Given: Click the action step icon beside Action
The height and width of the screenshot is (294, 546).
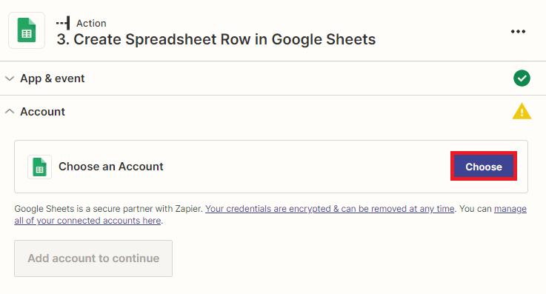Looking at the screenshot, I should click(x=63, y=23).
